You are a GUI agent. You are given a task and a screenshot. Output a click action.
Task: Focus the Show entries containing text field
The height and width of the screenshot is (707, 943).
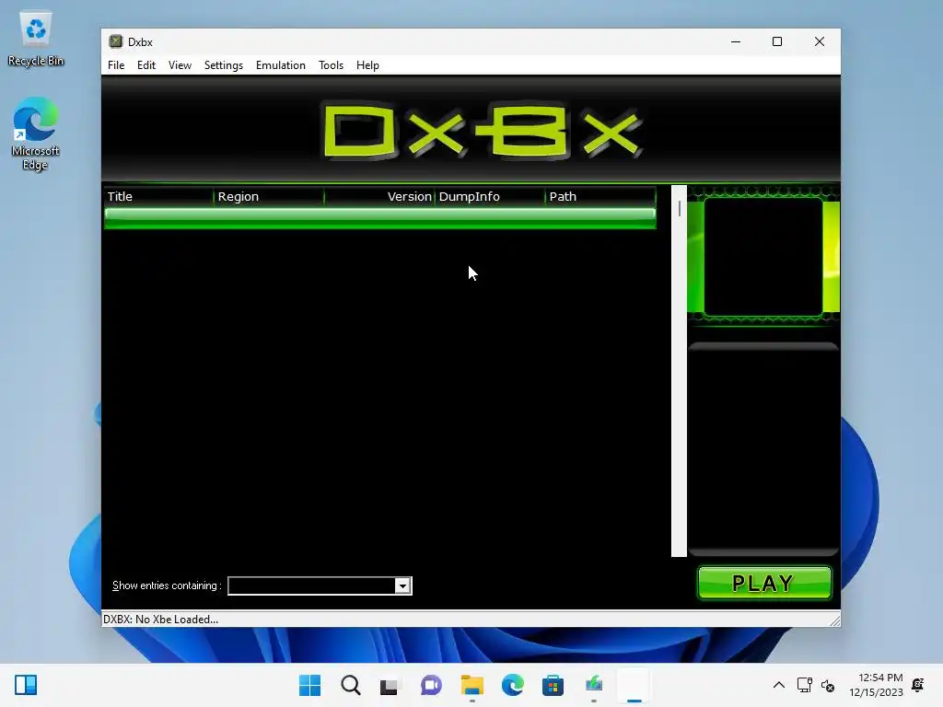[x=311, y=585]
